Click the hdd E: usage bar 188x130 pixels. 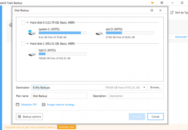[63, 54]
